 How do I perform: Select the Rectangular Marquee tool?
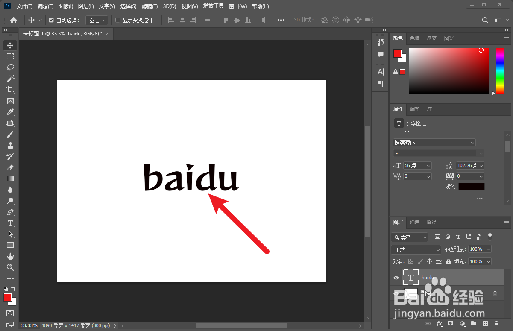click(10, 56)
